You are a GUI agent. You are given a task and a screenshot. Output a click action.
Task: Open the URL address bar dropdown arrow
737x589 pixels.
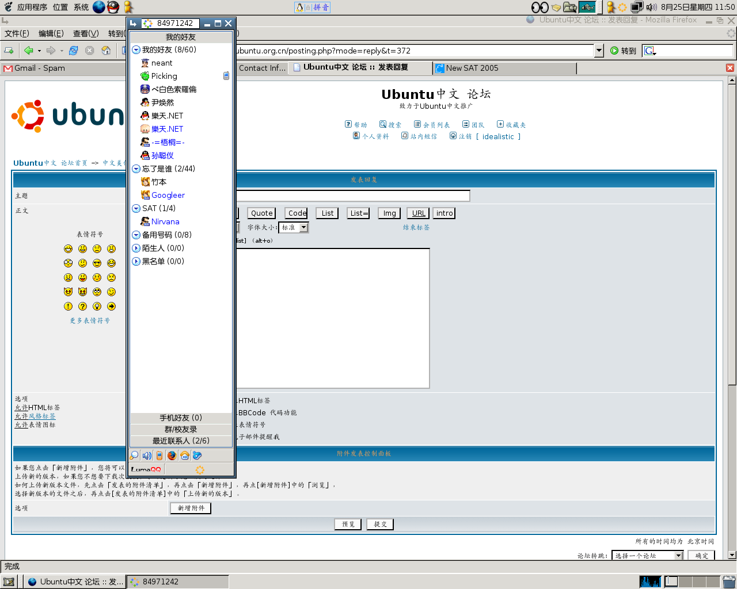(x=599, y=51)
